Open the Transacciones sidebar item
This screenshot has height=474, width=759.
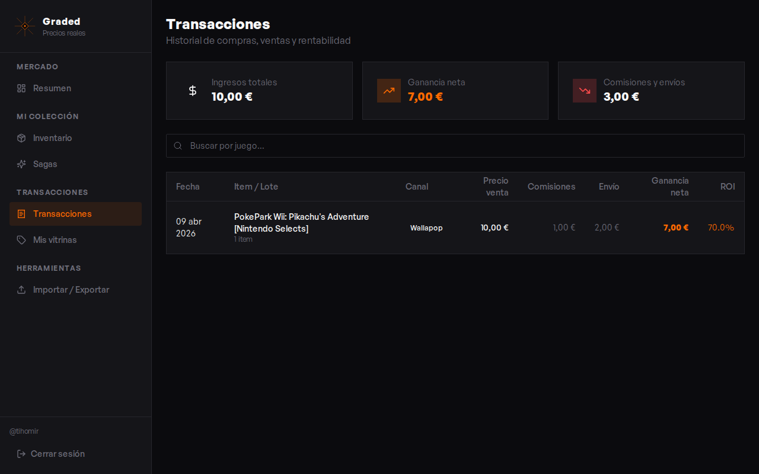pyautogui.click(x=75, y=214)
